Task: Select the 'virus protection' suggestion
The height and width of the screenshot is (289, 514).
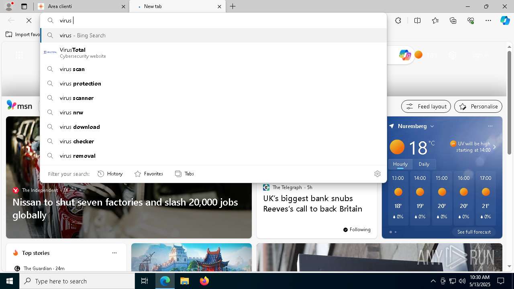Action: point(213,83)
